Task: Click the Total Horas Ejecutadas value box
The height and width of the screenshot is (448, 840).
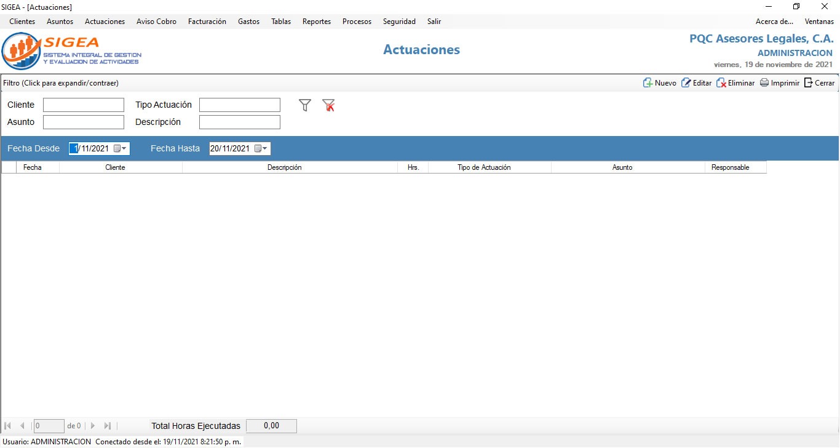Action: (271, 426)
